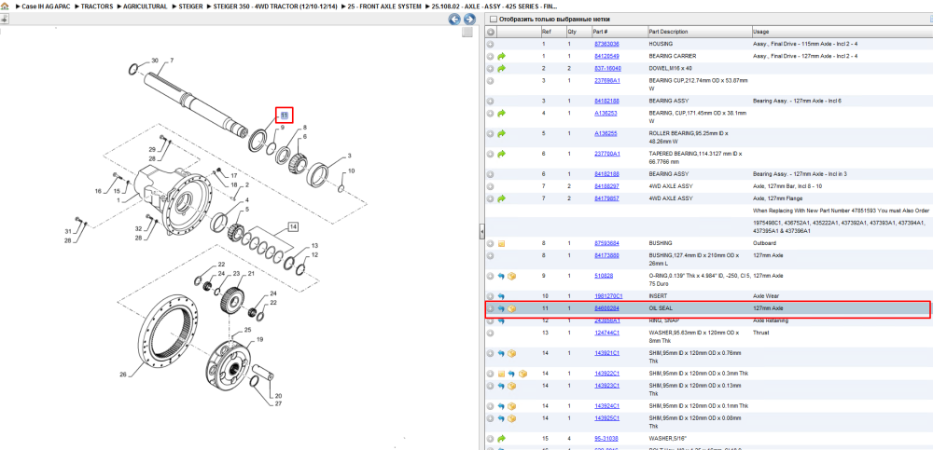Click box icon for shim 143923C1

511,386
